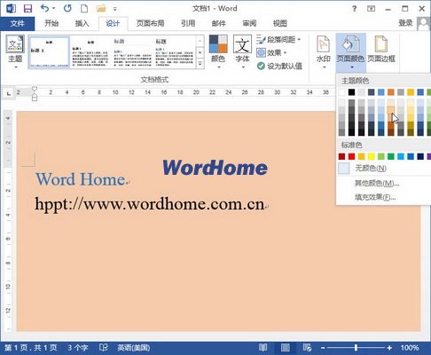This screenshot has width=431, height=355.
Task: Click the 页面颜色 page color button
Action: (350, 52)
